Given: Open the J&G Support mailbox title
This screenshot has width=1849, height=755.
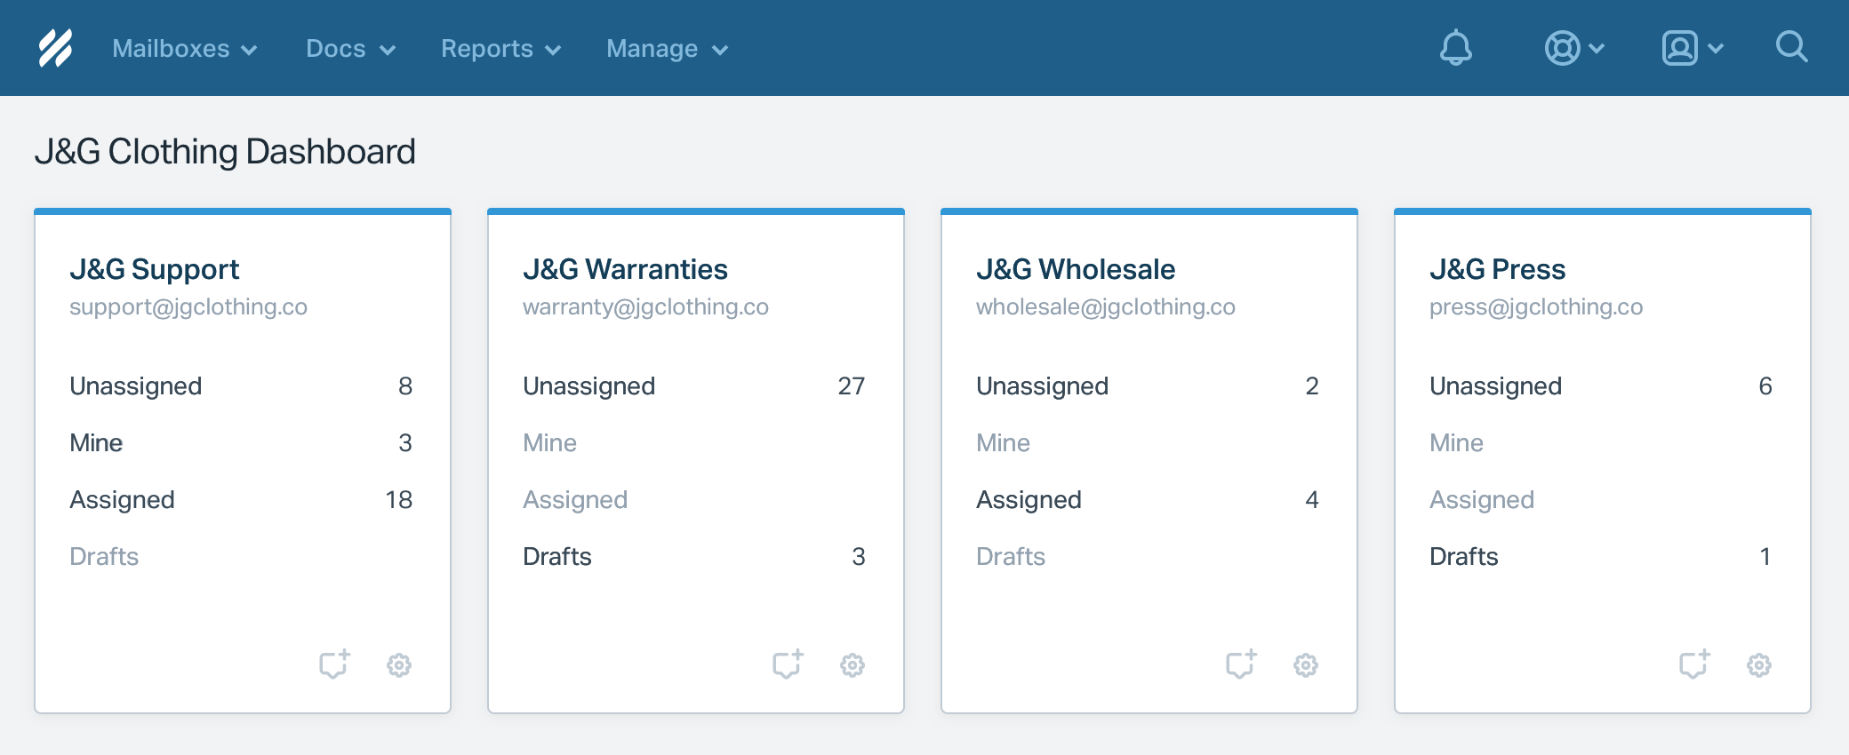Looking at the screenshot, I should 155,269.
